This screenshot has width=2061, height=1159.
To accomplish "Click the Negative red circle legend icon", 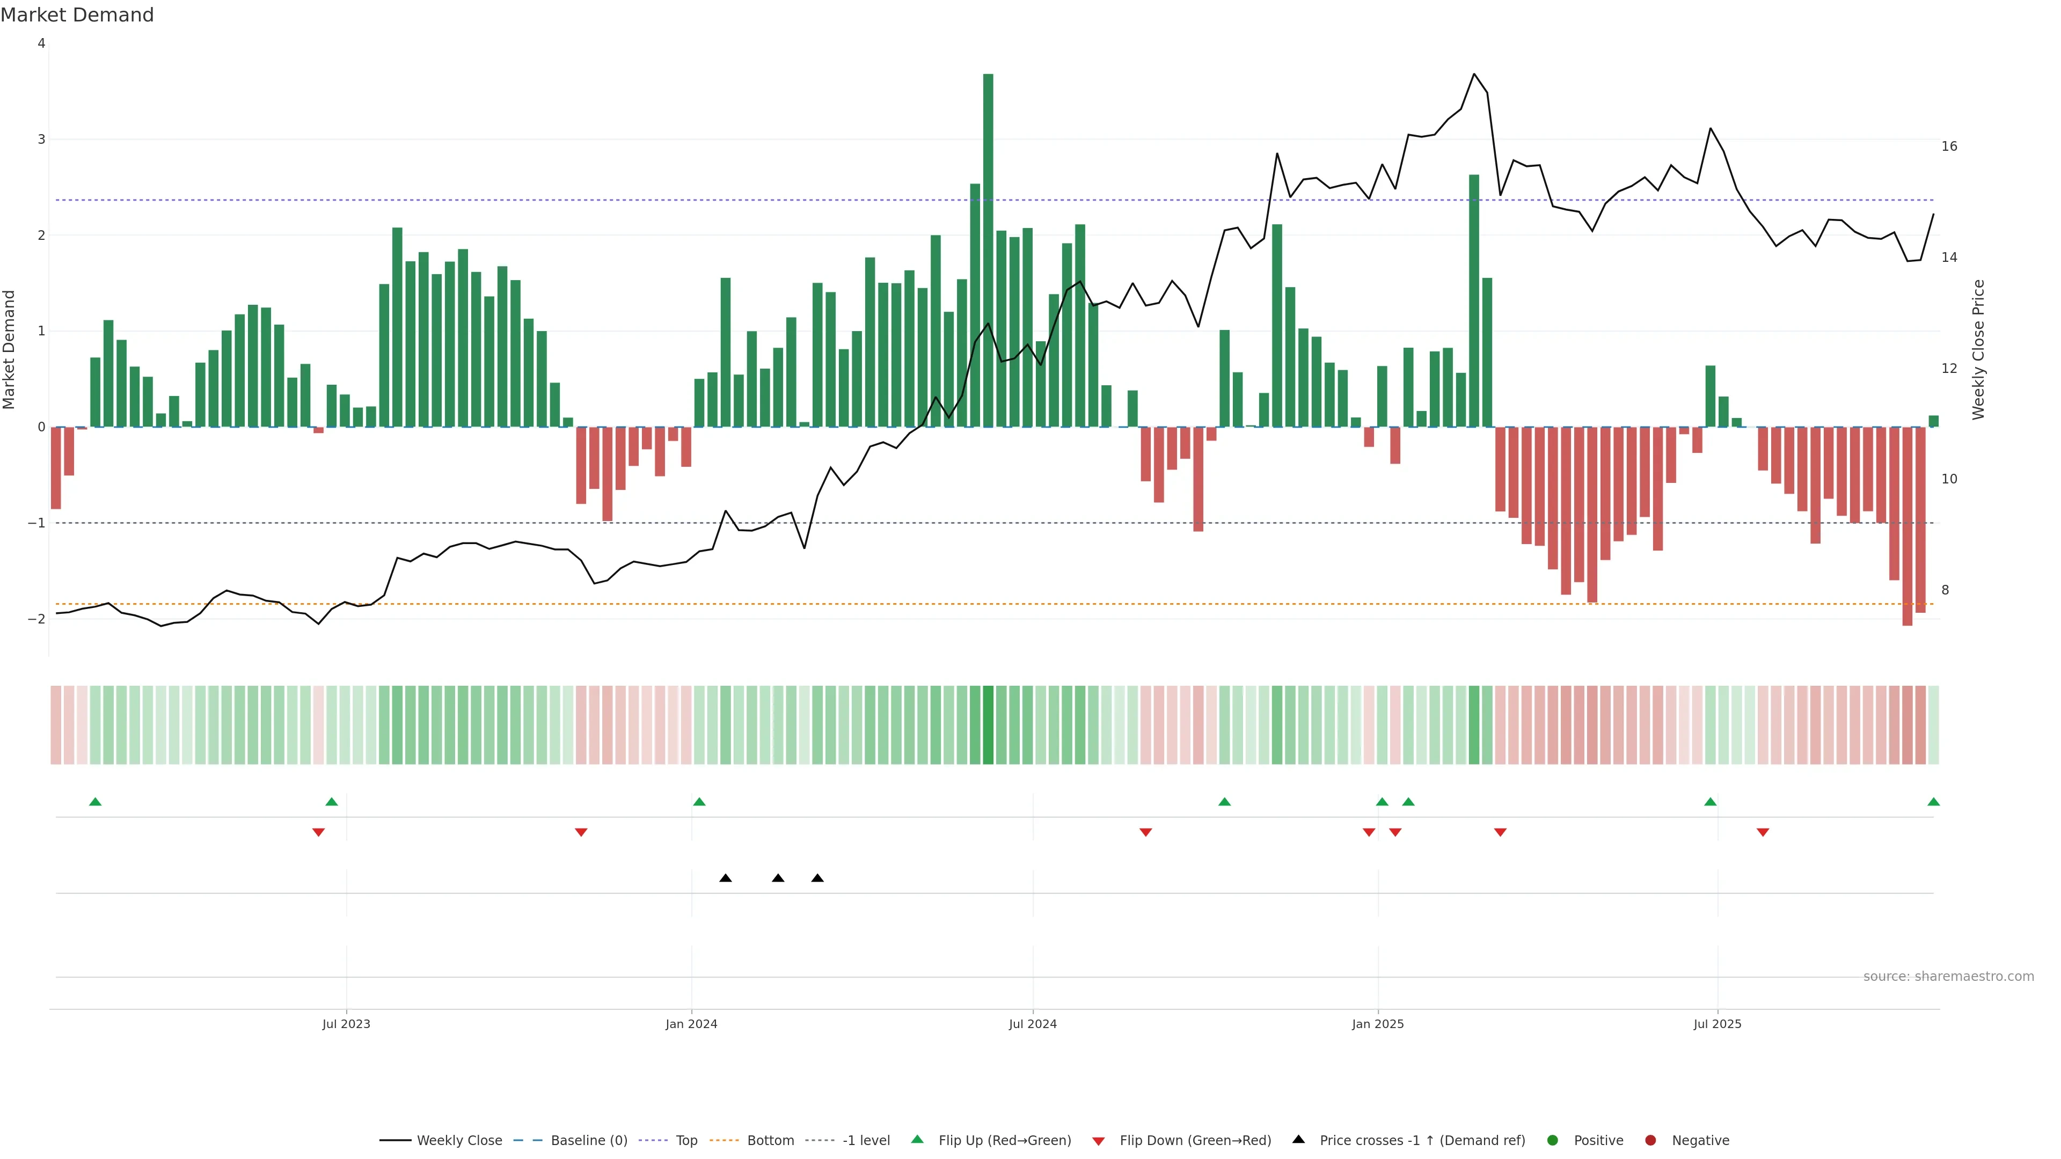I will 1650,1140.
